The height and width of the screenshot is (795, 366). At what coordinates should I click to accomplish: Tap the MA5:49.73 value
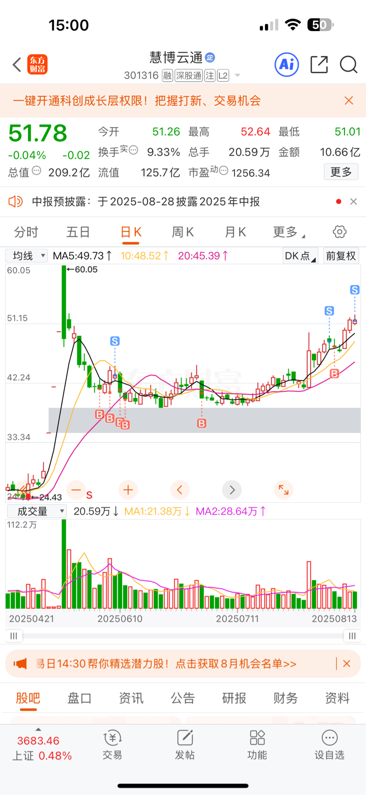pos(82,256)
